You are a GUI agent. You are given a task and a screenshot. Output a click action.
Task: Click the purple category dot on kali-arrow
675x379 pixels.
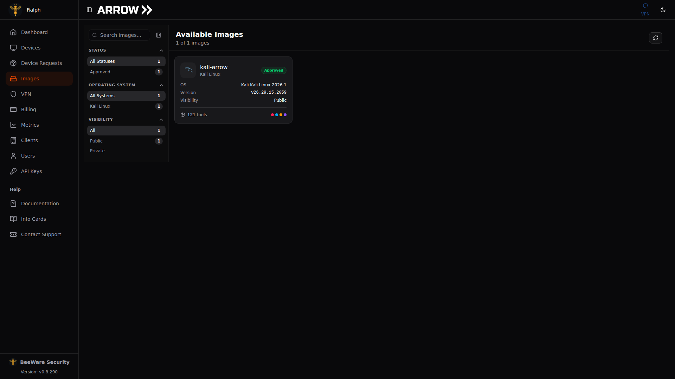point(285,115)
